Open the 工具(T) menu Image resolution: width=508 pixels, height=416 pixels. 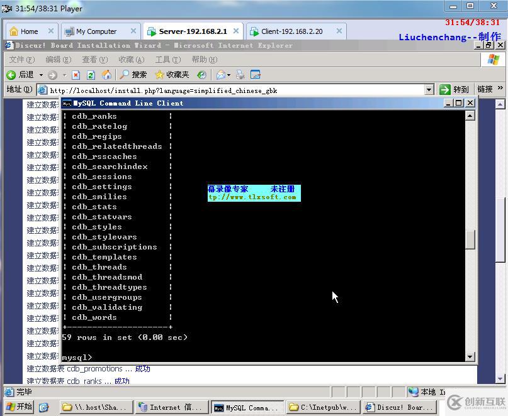168,60
